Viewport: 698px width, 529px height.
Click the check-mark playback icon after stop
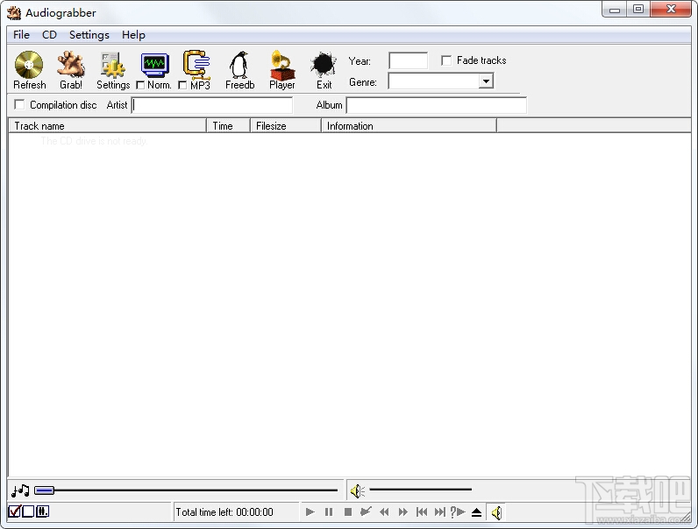coord(366,512)
